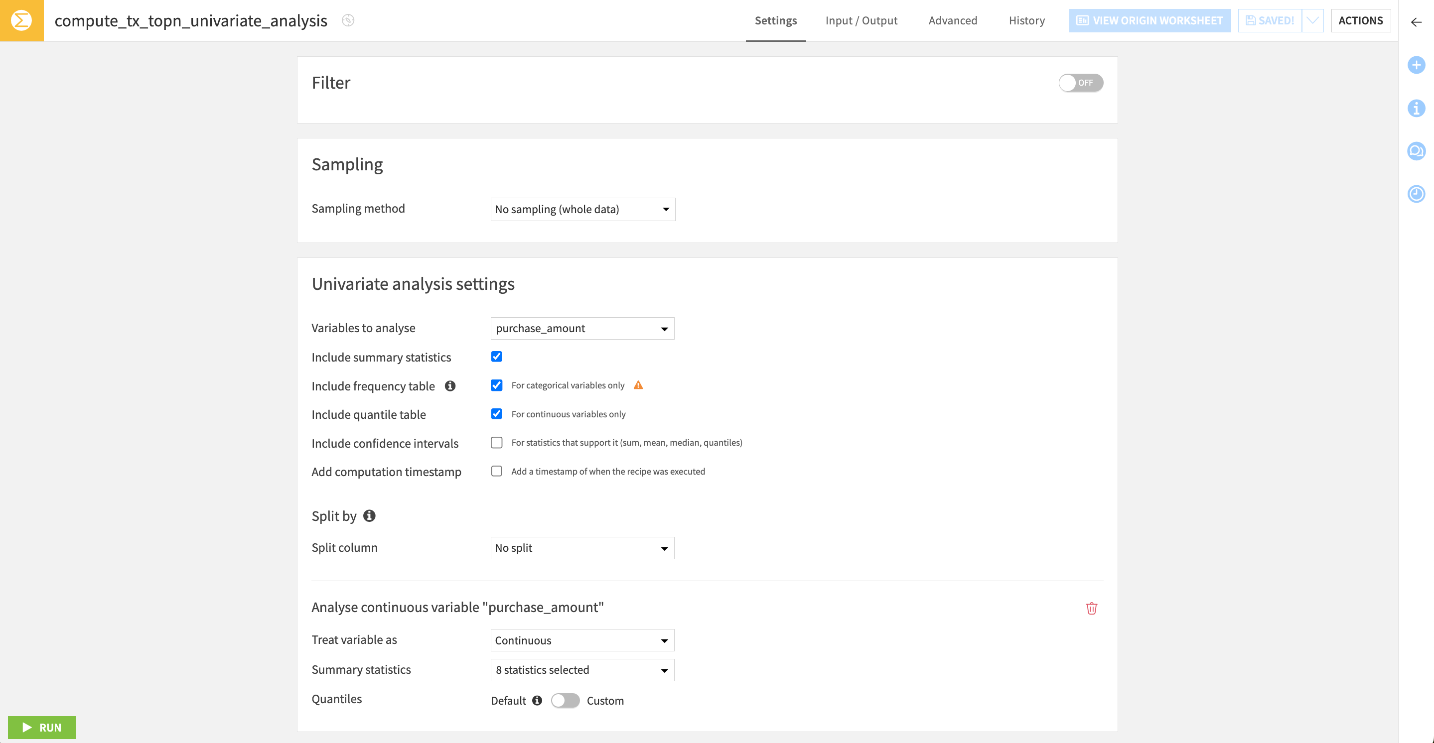Toggle the Filter switch on
The image size is (1434, 743).
[x=1080, y=82]
